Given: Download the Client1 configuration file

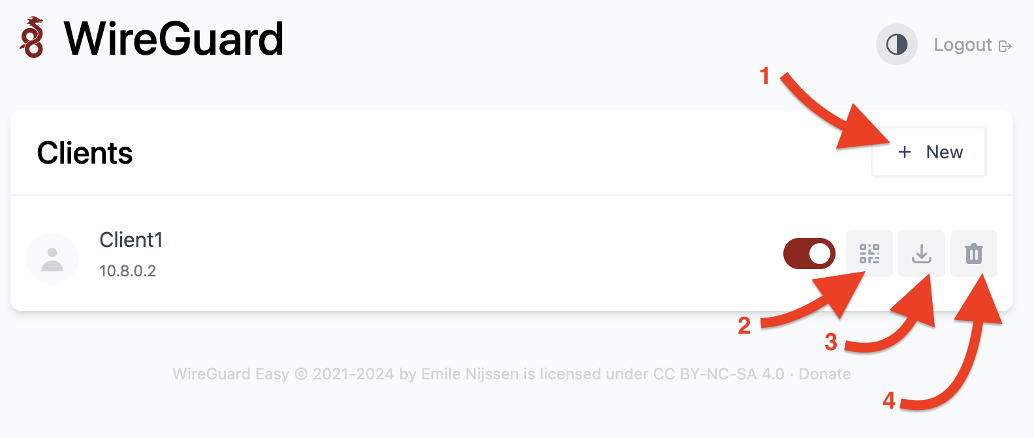Looking at the screenshot, I should pyautogui.click(x=921, y=254).
